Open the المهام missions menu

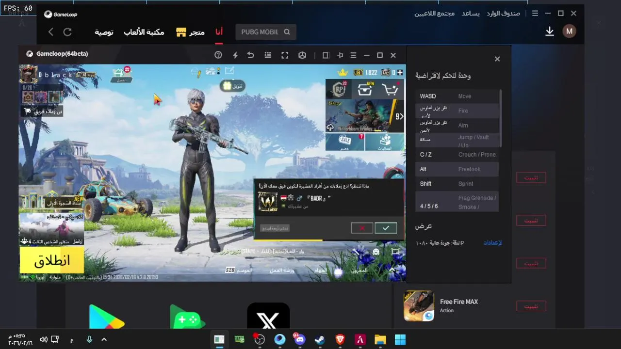[320, 270]
